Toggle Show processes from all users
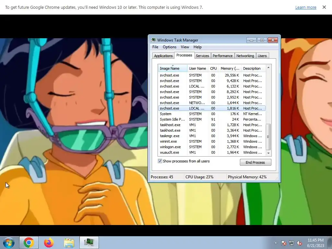332x249 pixels. coord(160,161)
